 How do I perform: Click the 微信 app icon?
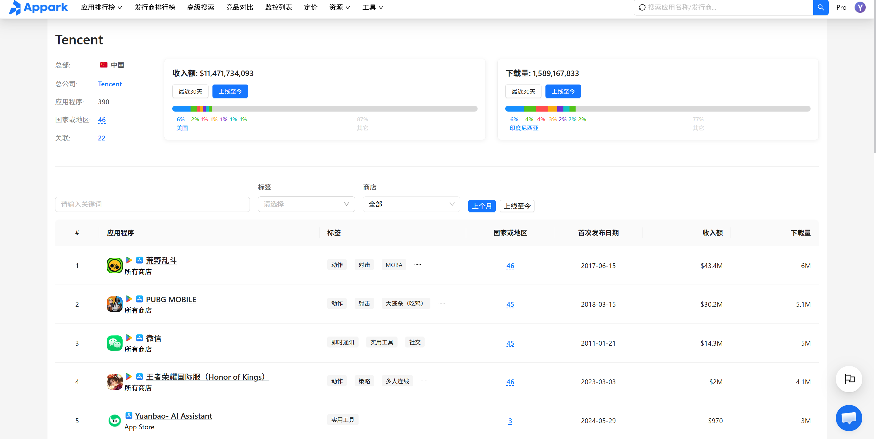(115, 343)
